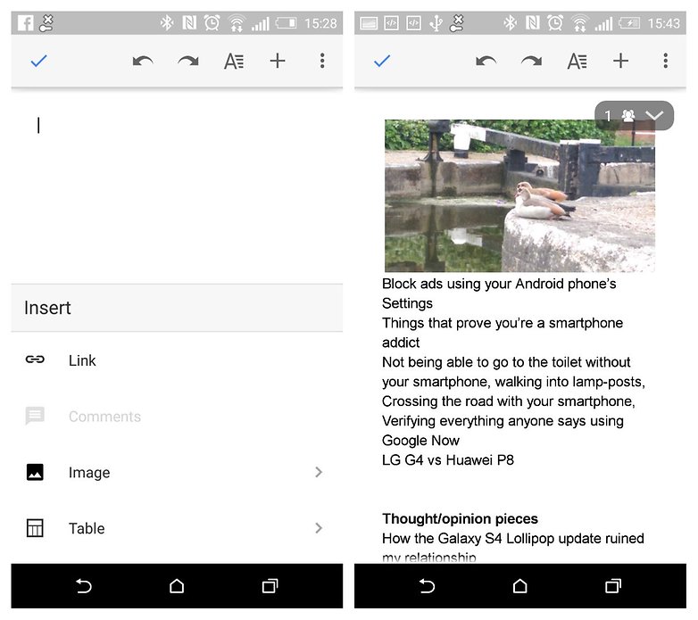Tap the picture icon beside Image

click(x=35, y=472)
